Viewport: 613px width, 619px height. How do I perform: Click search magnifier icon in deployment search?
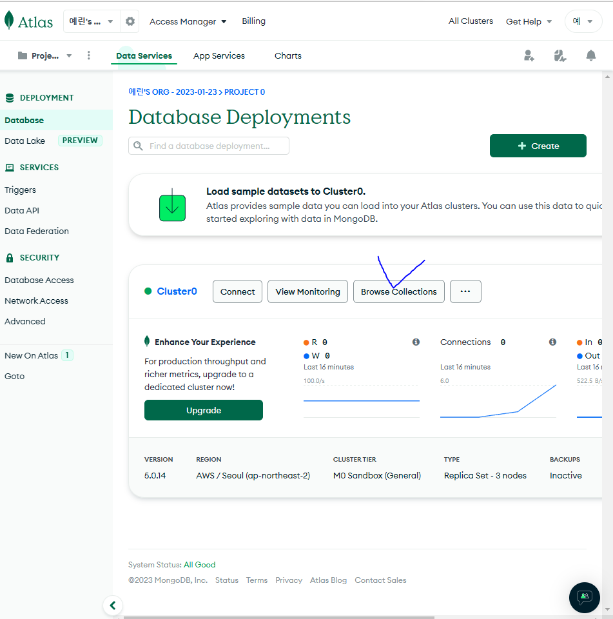point(138,146)
